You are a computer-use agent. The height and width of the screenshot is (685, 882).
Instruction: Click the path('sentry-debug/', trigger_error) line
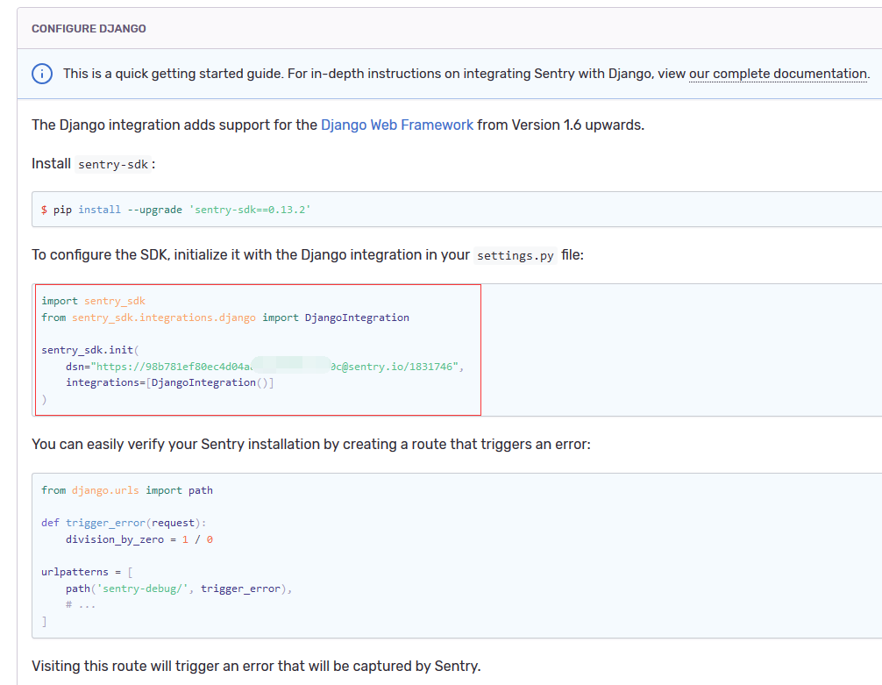[x=178, y=589]
